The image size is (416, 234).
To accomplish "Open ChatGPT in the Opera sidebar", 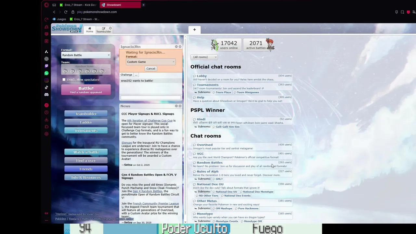I will 46,59.
